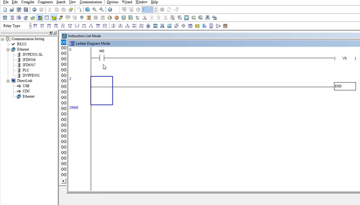The width and height of the screenshot is (360, 205).
Task: Select the Y0 output coil
Action: click(345, 58)
